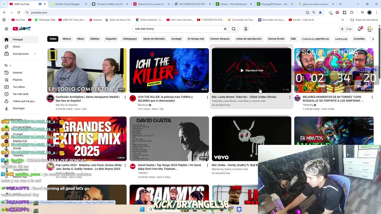Screen dimensions: 381x214
Task: Play all on the ZONA mix
Action: (252, 70)
